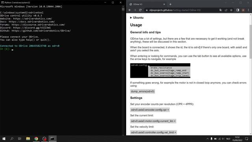This screenshot has width=252, height=142.
Task: Open network status tray icon
Action: [219, 138]
